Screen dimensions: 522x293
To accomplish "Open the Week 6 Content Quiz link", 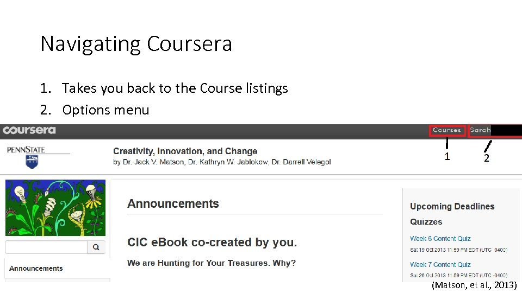I will click(440, 239).
